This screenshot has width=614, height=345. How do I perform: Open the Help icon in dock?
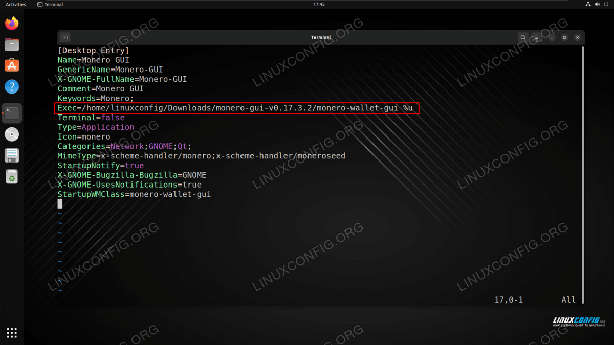click(x=12, y=86)
